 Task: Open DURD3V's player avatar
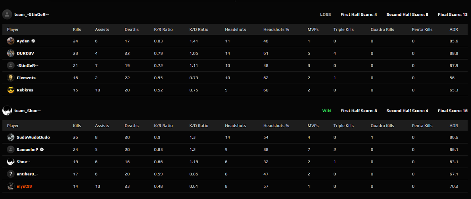coord(11,53)
